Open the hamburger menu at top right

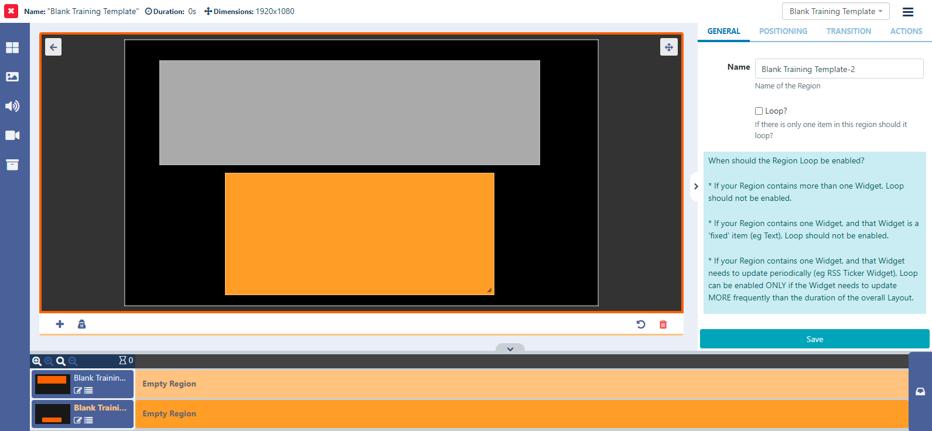pos(908,12)
